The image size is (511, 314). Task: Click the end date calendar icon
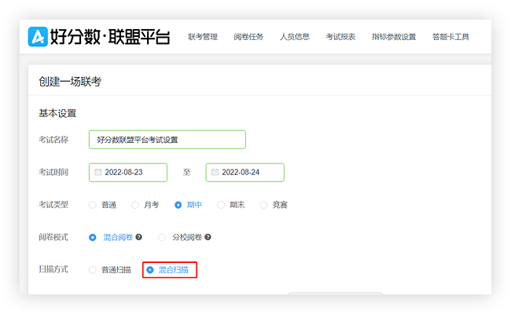[x=215, y=172]
